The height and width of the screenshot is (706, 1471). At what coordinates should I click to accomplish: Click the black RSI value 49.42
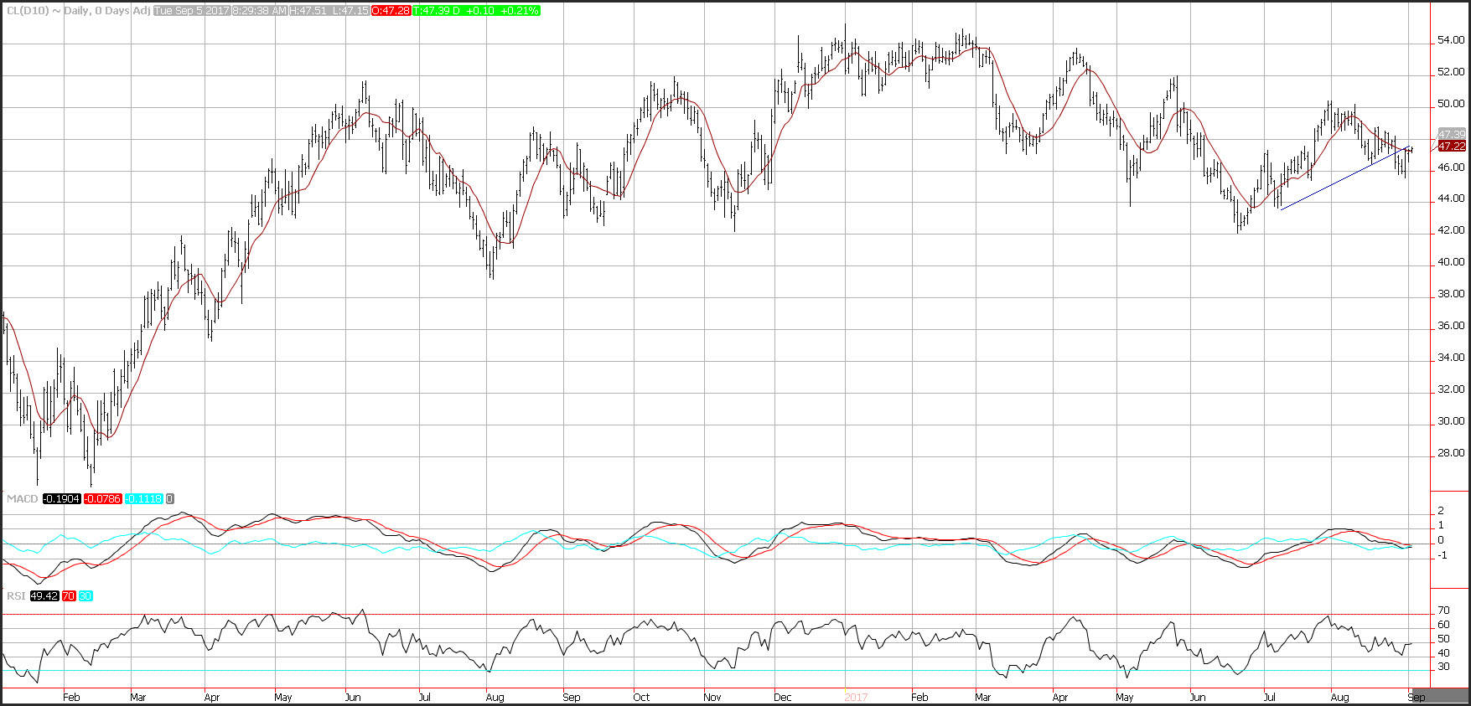[43, 596]
